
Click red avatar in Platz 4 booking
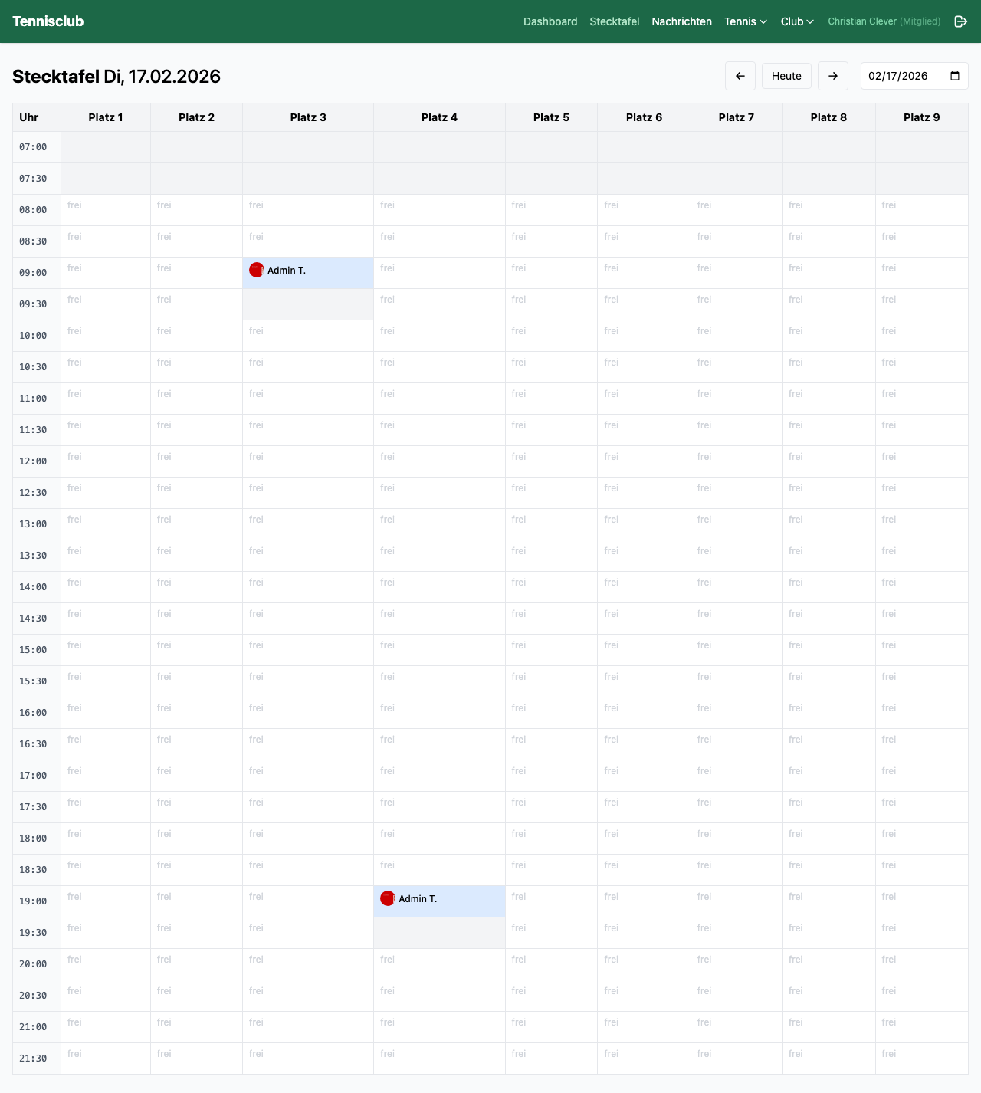tap(388, 898)
